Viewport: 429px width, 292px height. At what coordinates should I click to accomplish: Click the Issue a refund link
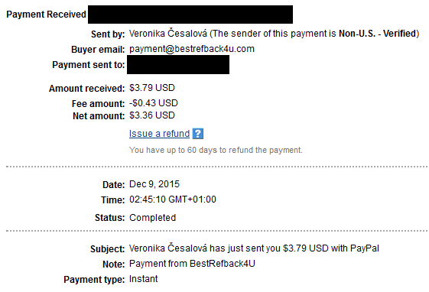point(159,134)
